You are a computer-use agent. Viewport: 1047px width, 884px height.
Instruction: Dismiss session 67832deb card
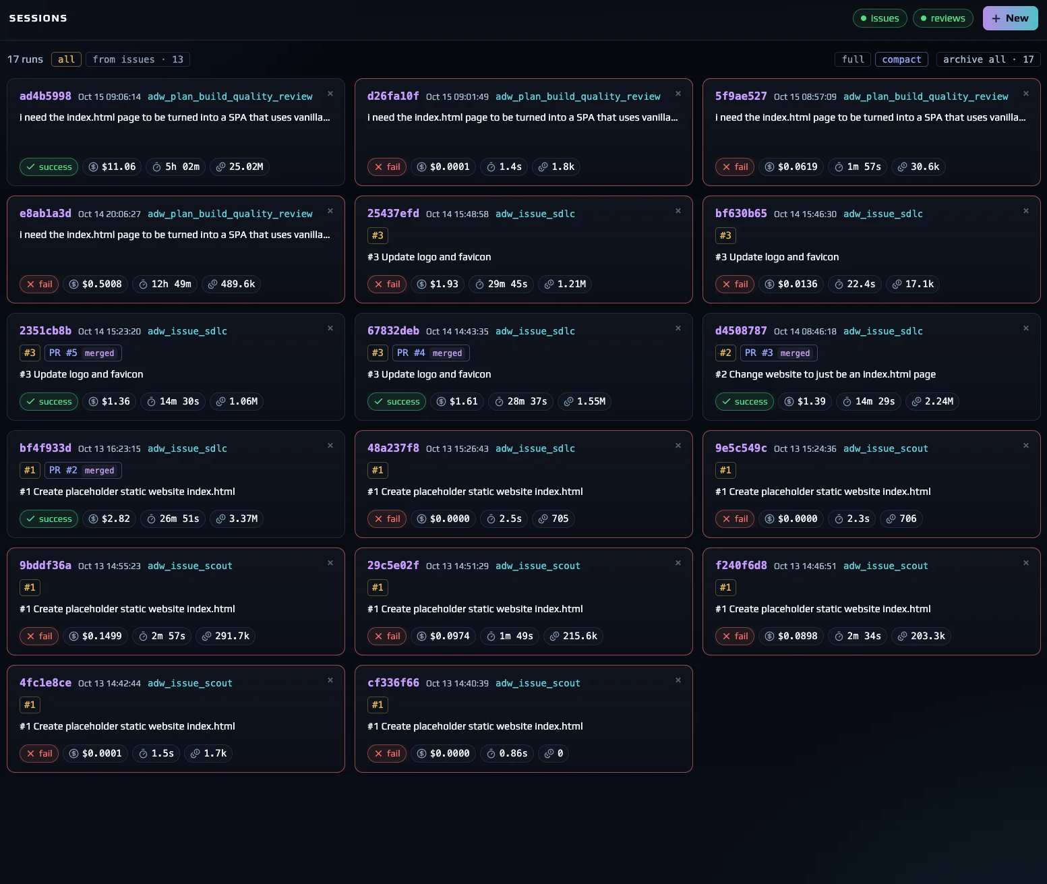pyautogui.click(x=678, y=328)
